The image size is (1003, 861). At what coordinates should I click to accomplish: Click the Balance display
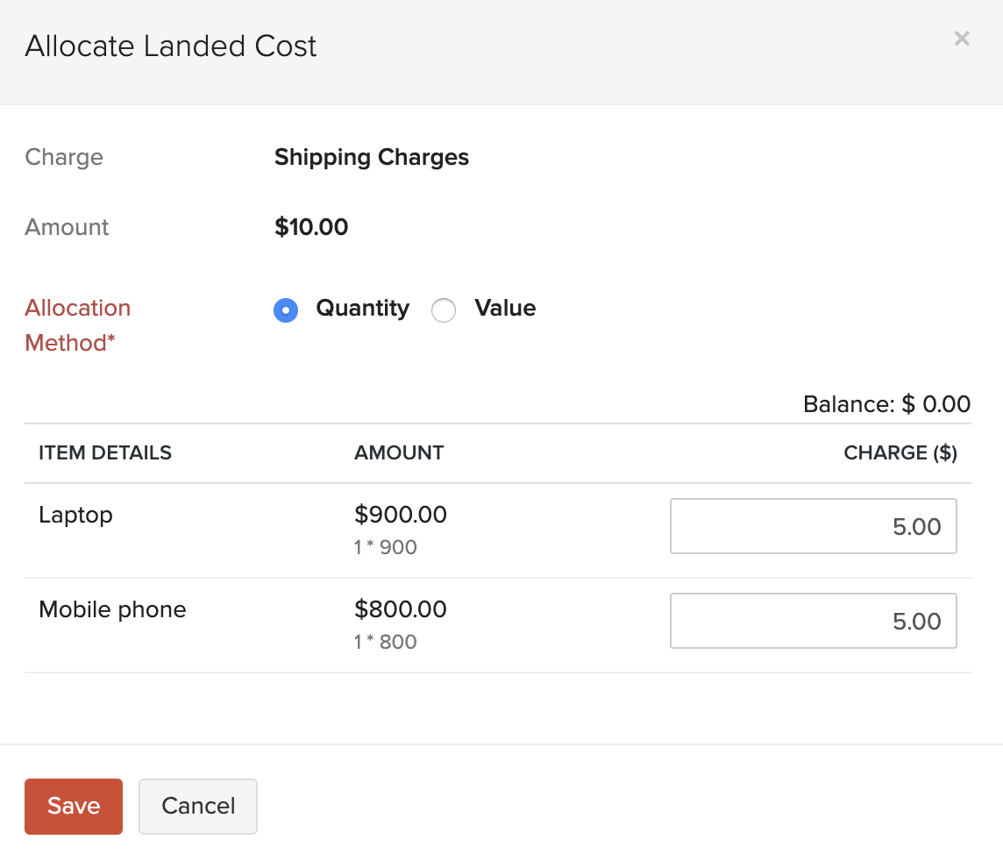[x=886, y=404]
